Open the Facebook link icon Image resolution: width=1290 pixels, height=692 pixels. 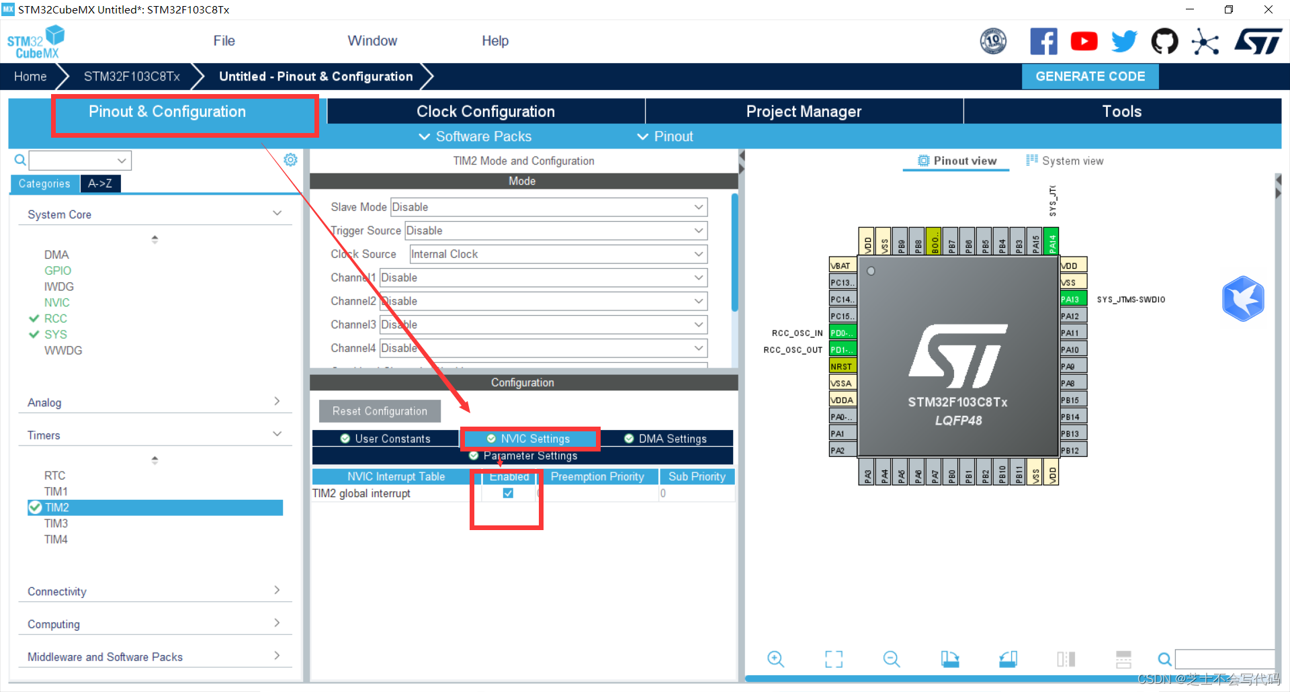(x=1043, y=42)
